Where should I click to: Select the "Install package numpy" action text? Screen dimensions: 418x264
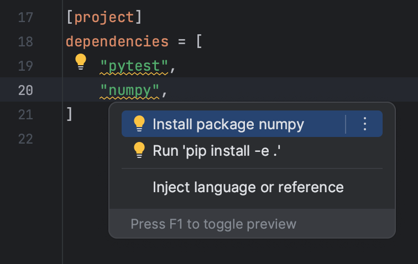tap(228, 124)
